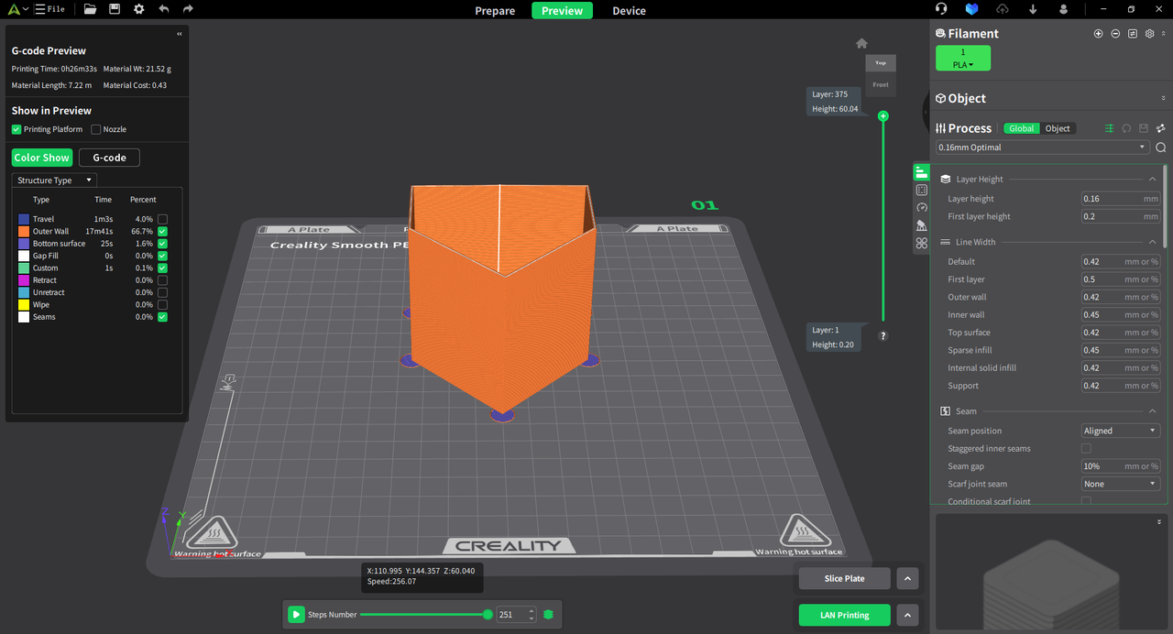Click LAN Printing button
The width and height of the screenshot is (1173, 634).
coord(844,615)
